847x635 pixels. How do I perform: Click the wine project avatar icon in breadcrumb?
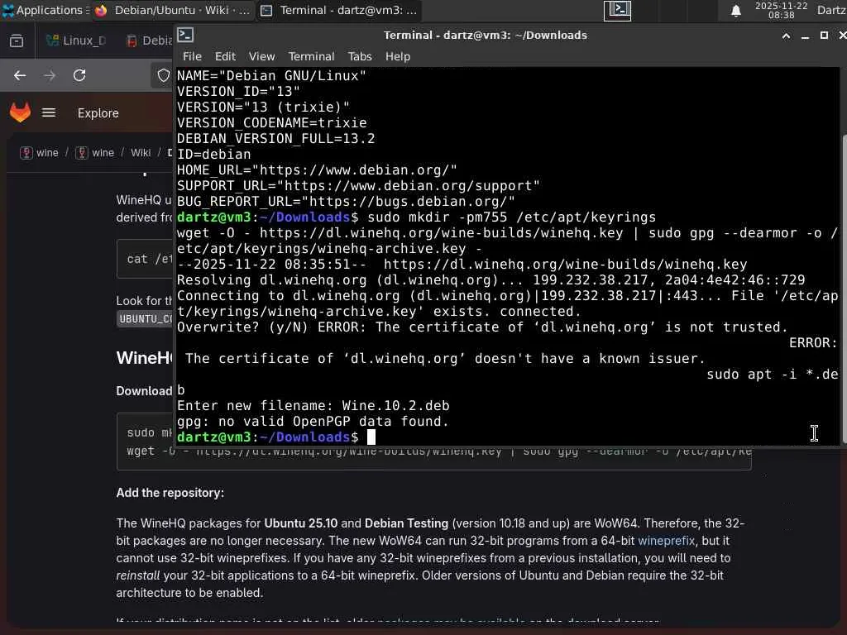click(x=82, y=153)
